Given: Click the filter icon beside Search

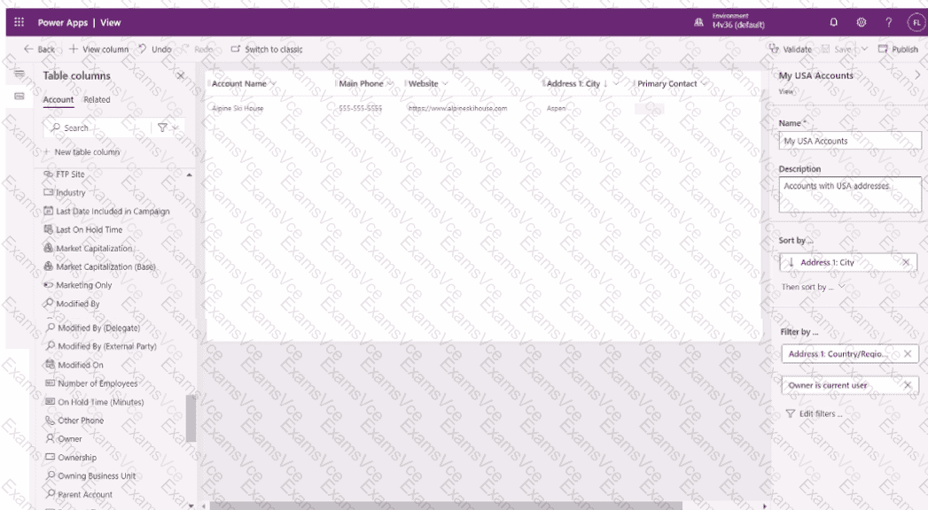Looking at the screenshot, I should pyautogui.click(x=162, y=127).
